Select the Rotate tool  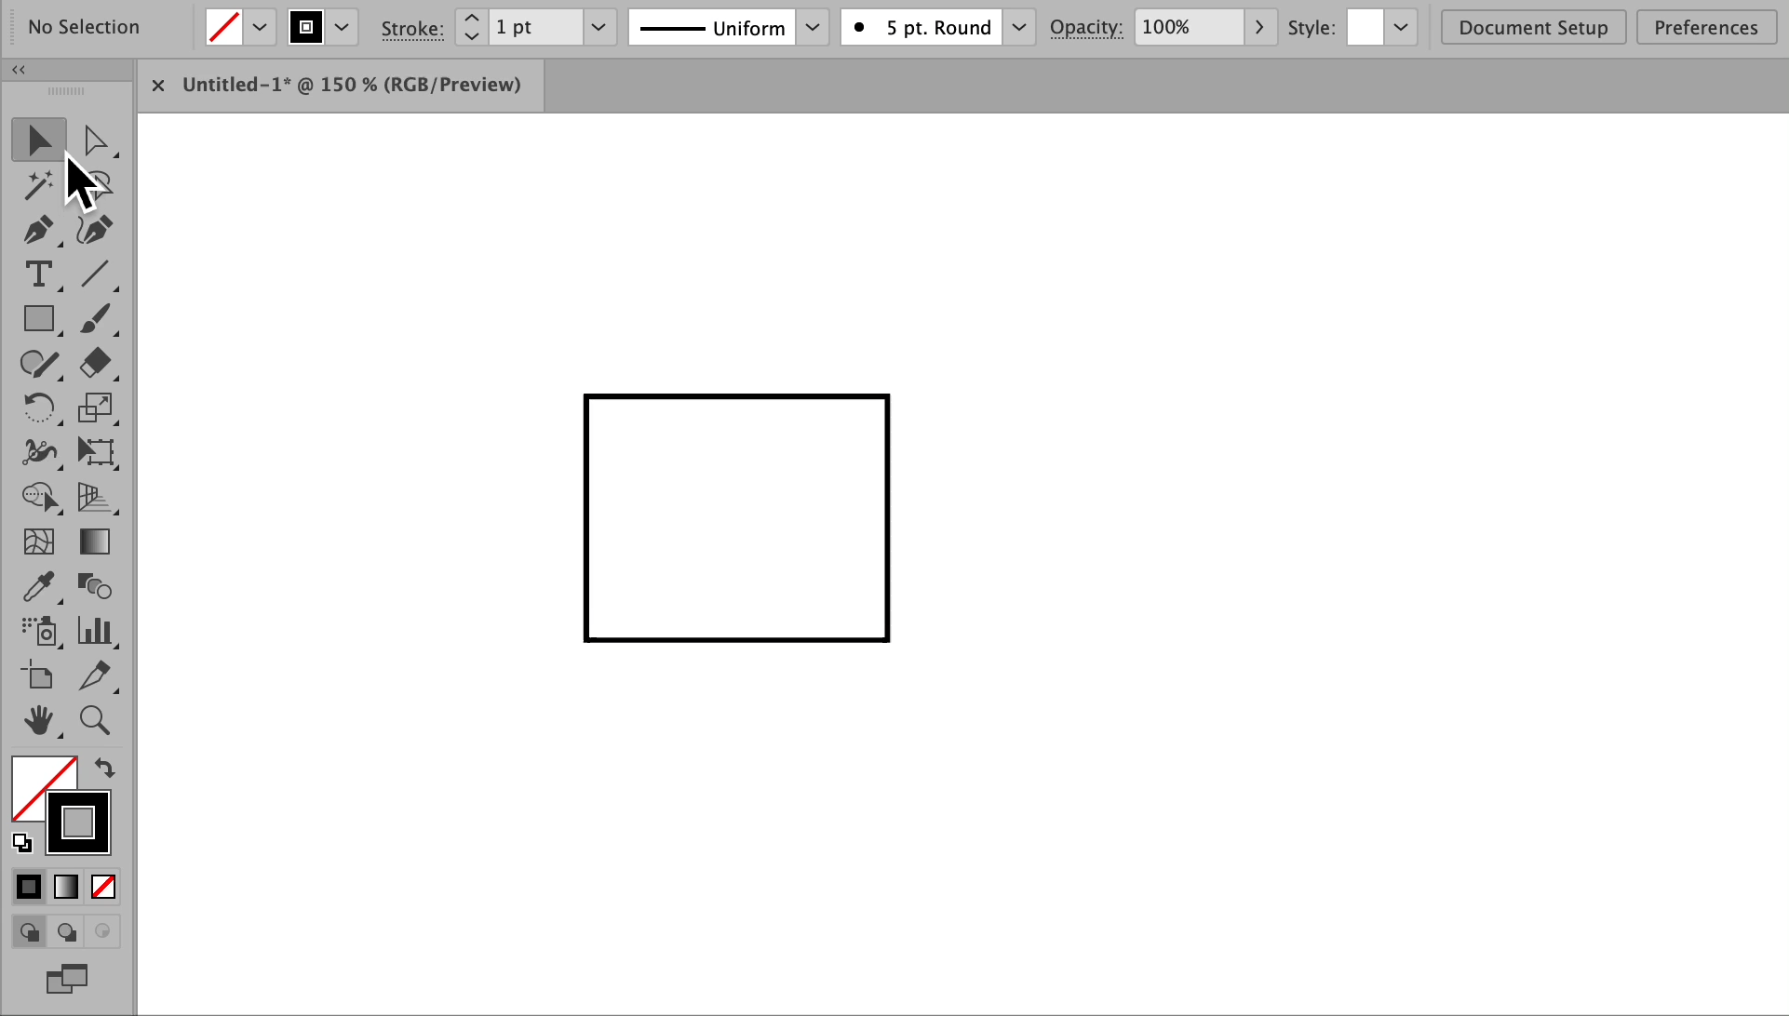point(38,408)
